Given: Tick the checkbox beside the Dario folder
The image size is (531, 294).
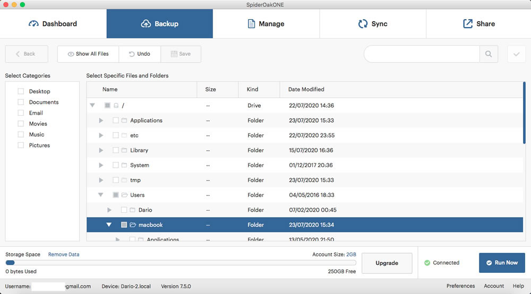Looking at the screenshot, I should pyautogui.click(x=124, y=210).
